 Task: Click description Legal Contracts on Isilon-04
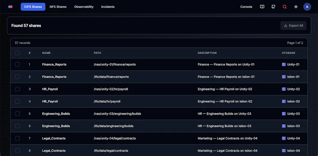pyautogui.click(x=227, y=151)
